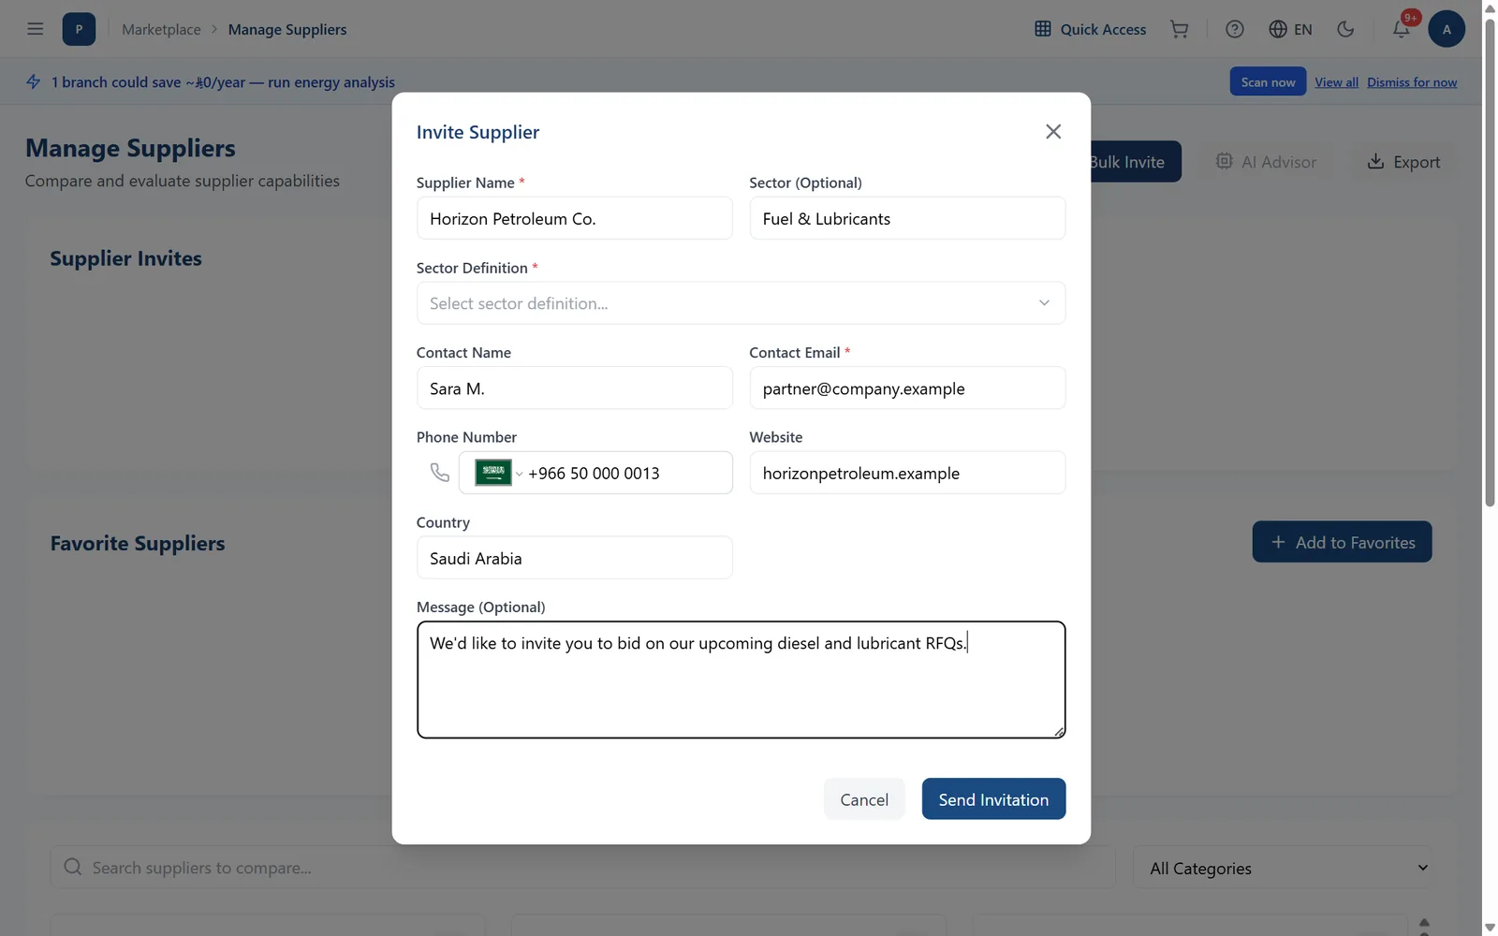Expand the Sector Definition dropdown
1498x936 pixels.
click(741, 303)
